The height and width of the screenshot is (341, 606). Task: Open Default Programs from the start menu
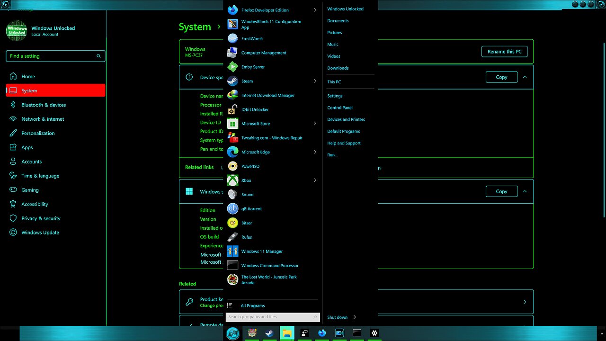click(344, 132)
